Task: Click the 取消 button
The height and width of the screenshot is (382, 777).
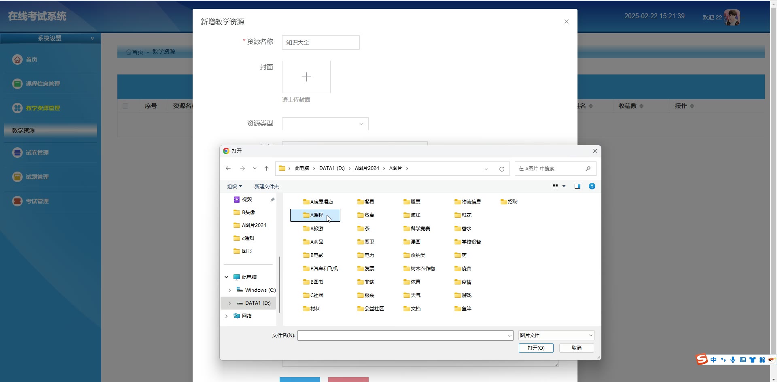Action: [x=577, y=348]
